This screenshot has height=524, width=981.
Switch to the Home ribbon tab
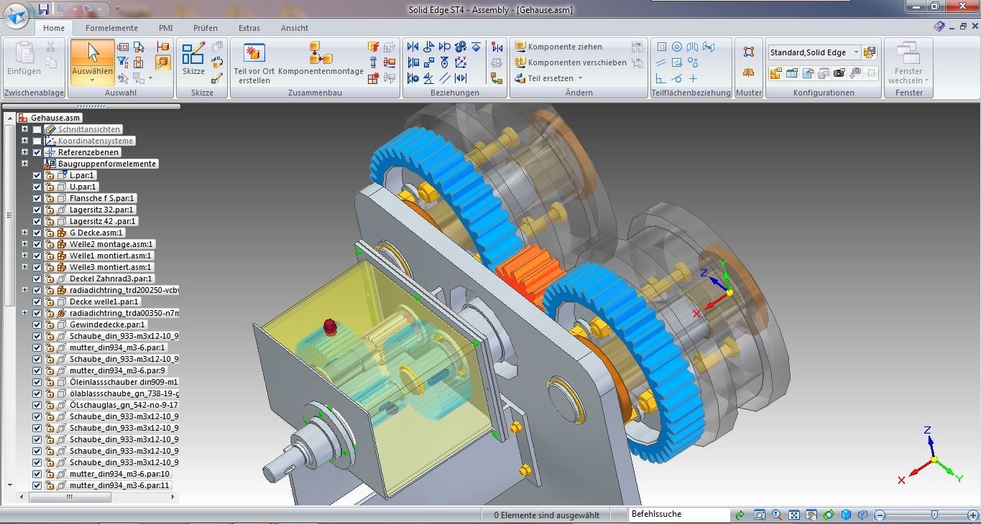pos(54,28)
